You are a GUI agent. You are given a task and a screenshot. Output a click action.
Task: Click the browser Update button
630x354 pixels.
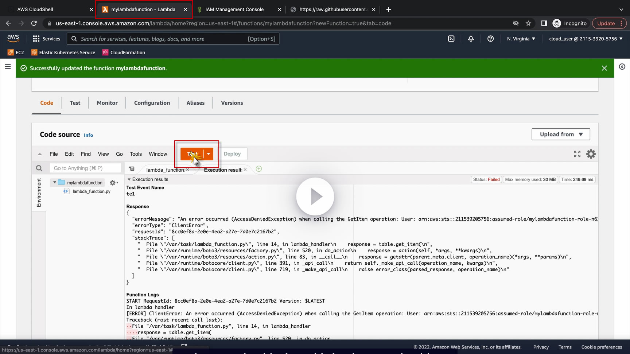(x=609, y=23)
